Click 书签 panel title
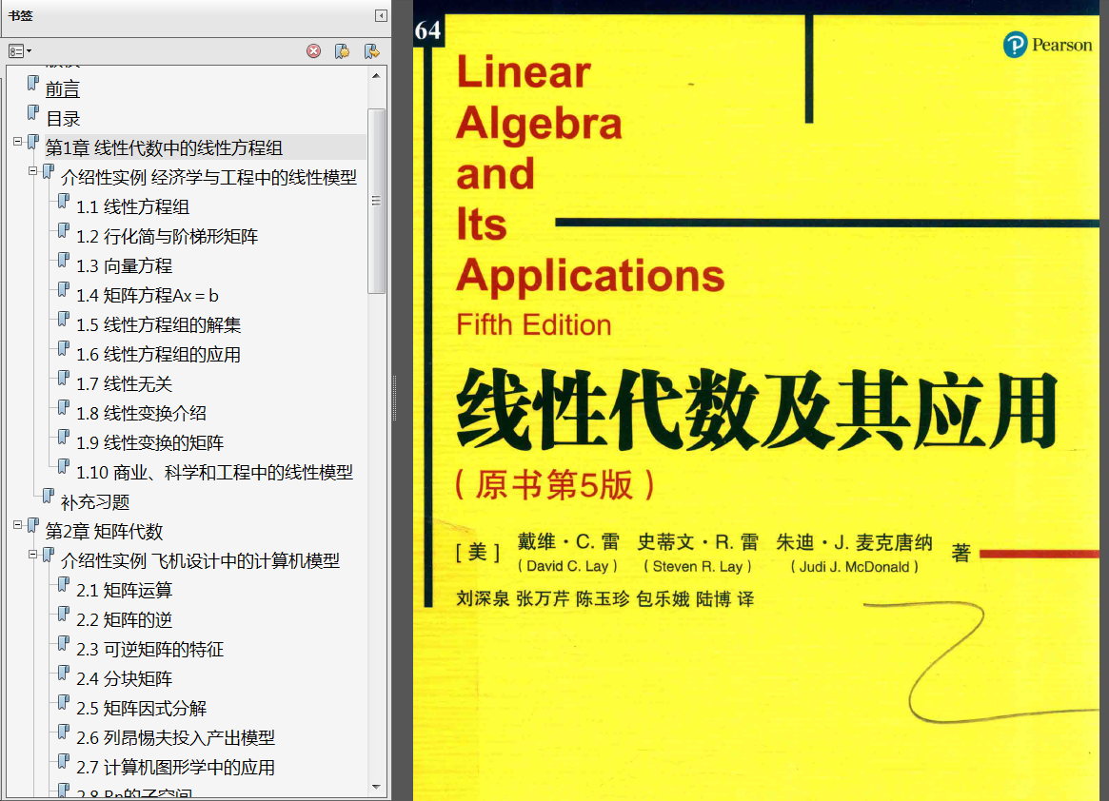Viewport: 1109px width, 801px height. (x=21, y=15)
